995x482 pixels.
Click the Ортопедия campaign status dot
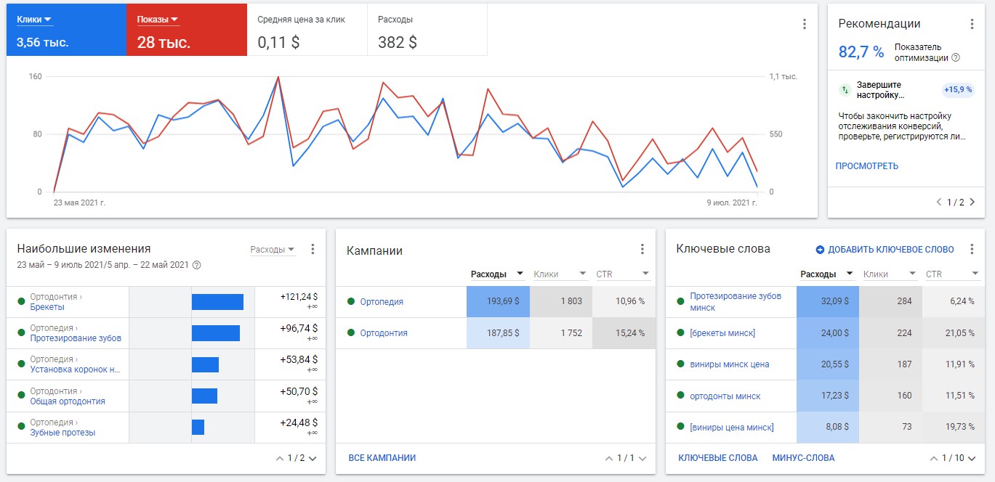351,302
